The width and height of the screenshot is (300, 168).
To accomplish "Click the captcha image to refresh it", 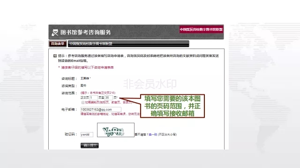I will 116,130.
